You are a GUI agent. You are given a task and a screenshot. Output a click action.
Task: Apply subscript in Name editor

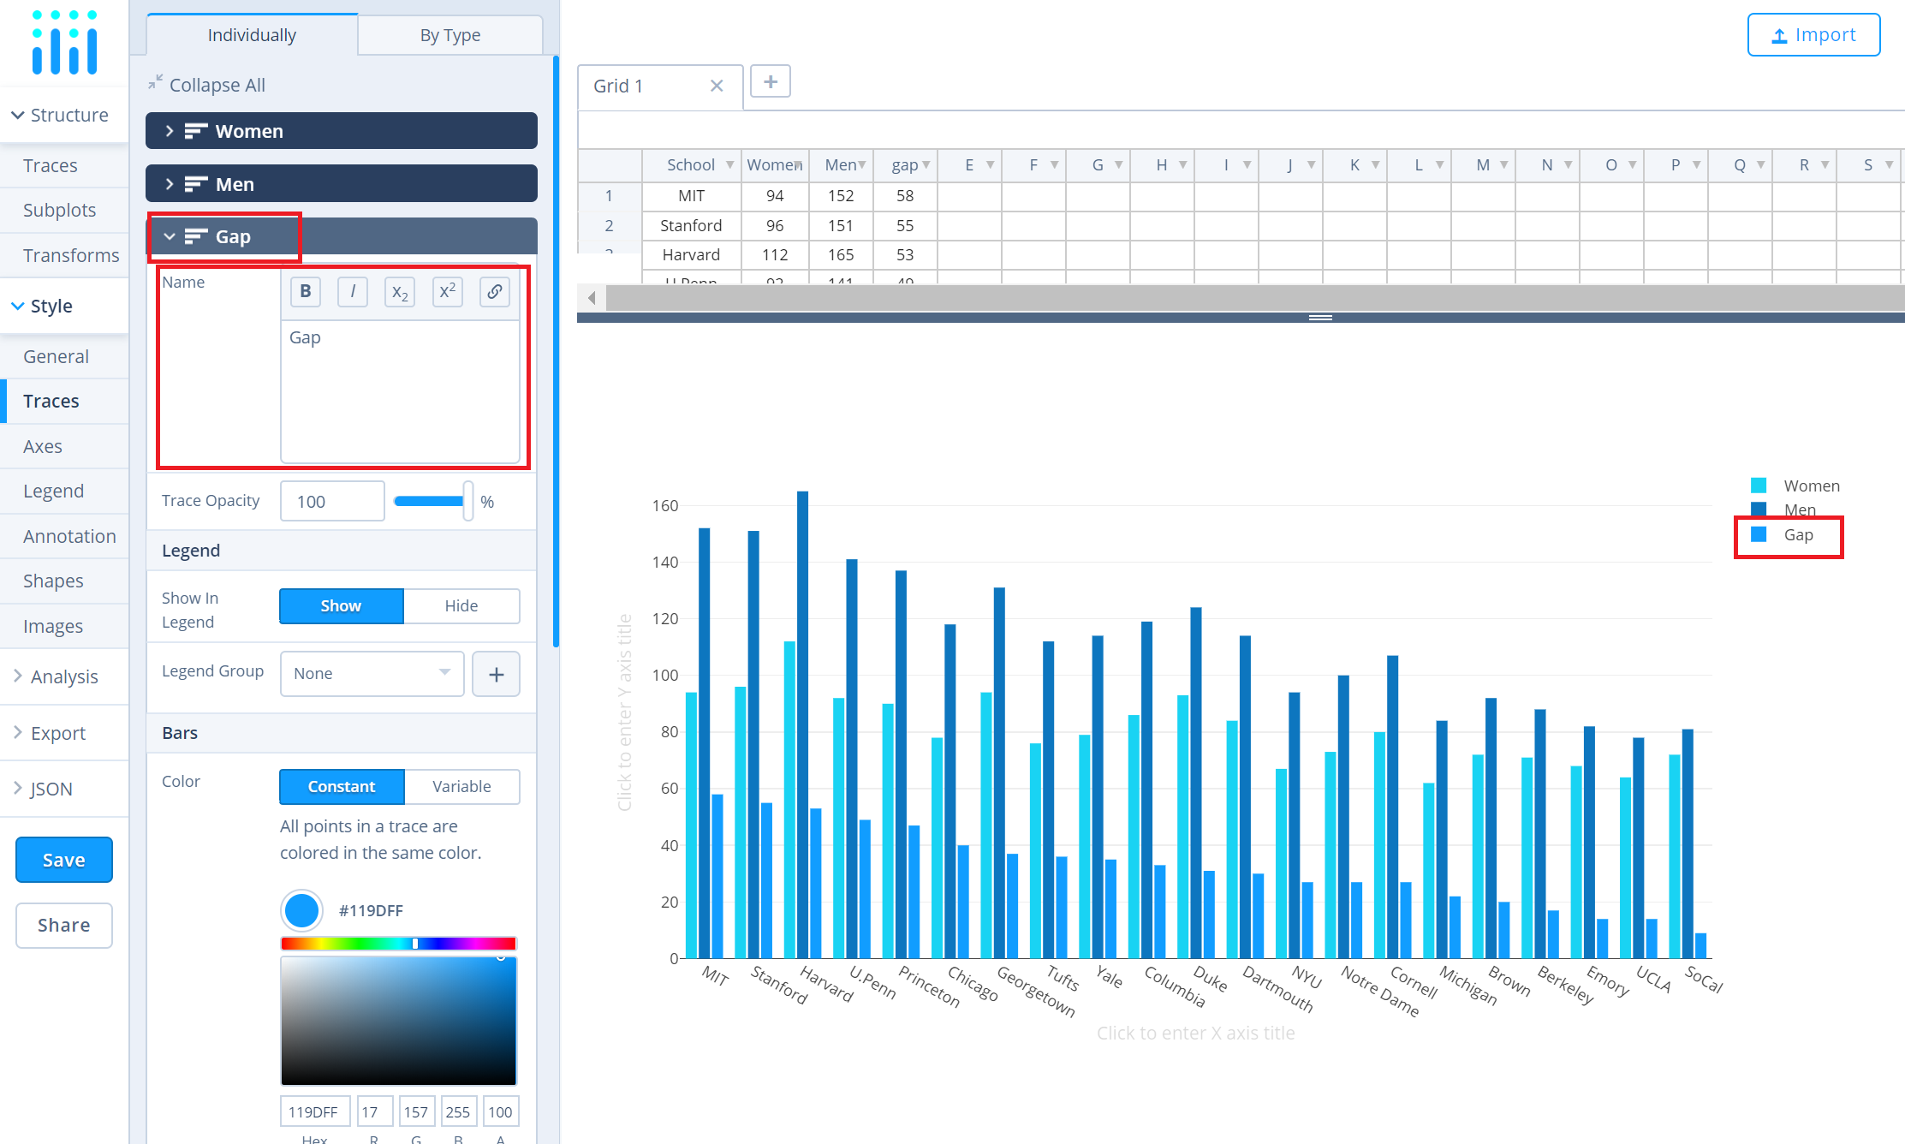click(400, 292)
